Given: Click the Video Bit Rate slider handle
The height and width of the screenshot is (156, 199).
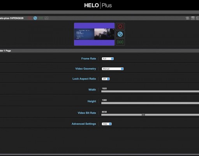Looking at the screenshot, I should (x=143, y=115).
